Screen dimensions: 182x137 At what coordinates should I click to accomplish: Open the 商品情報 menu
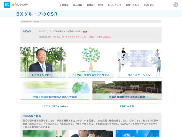point(78,5)
